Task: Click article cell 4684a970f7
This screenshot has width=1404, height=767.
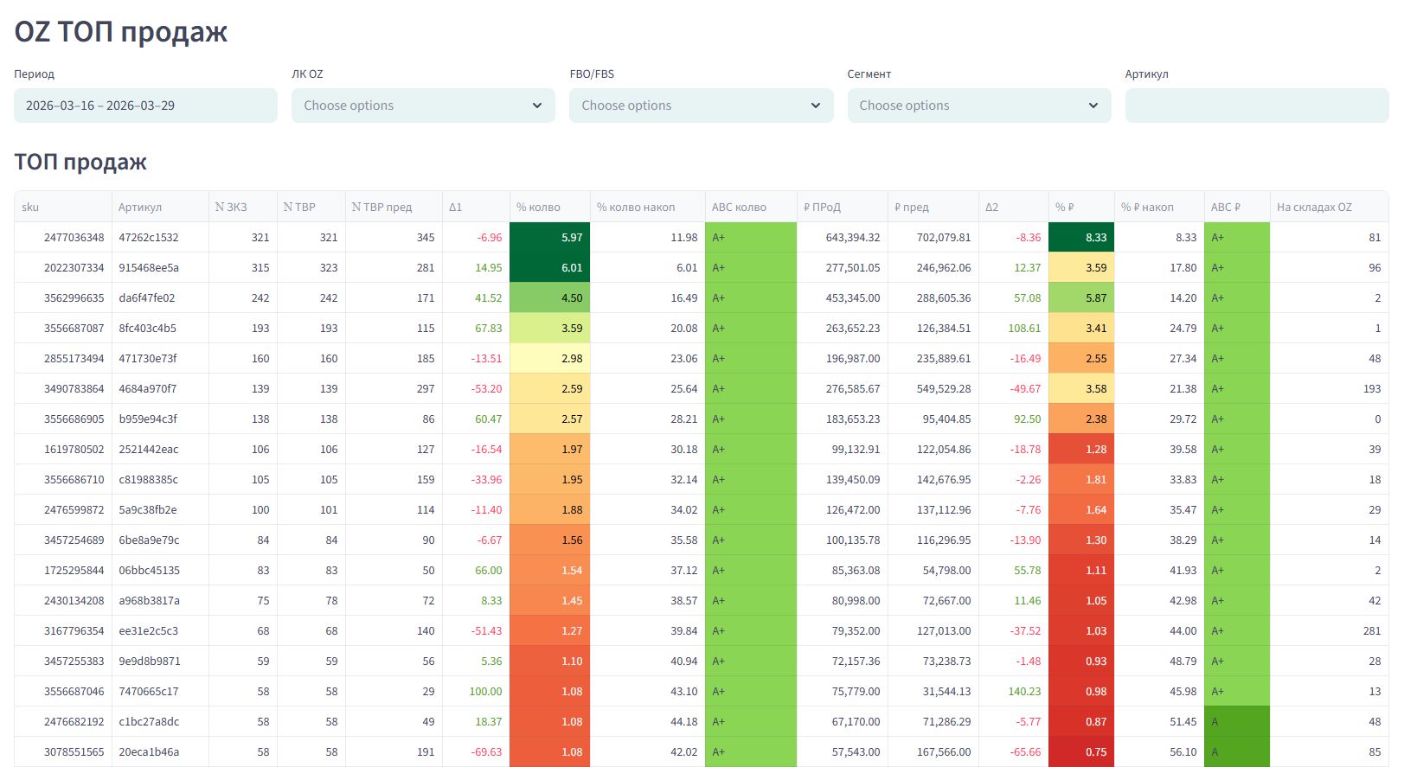Action: pyautogui.click(x=160, y=388)
